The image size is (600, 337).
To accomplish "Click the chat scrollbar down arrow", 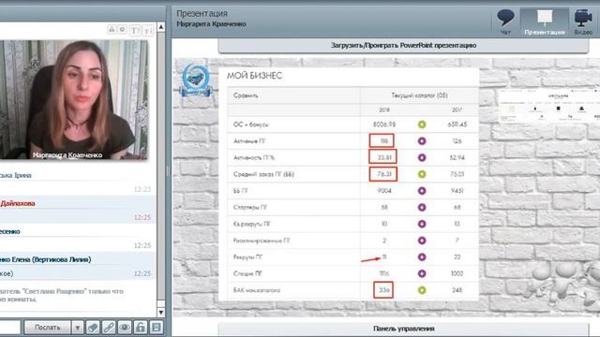I will pos(161,312).
